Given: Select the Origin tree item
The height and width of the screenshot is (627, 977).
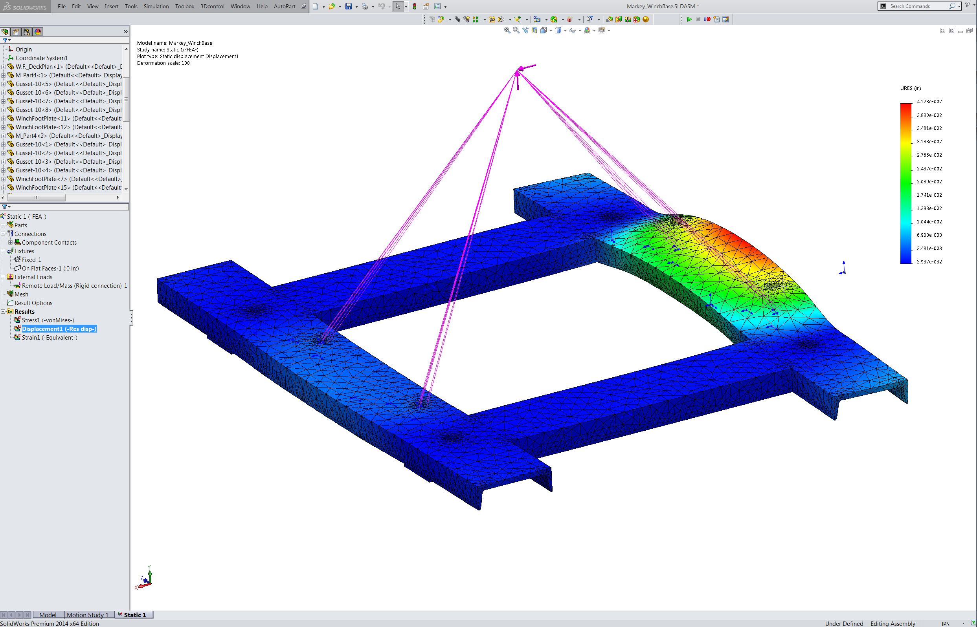Looking at the screenshot, I should [x=23, y=49].
